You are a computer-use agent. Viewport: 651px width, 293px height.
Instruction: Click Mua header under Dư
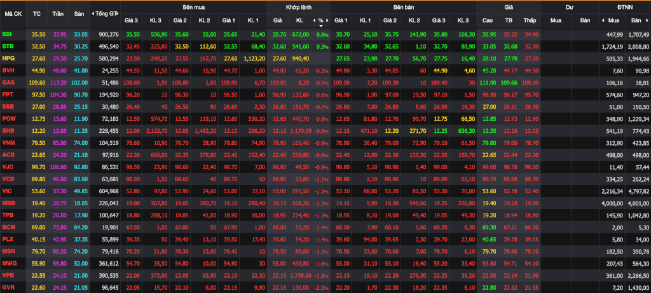(556, 20)
